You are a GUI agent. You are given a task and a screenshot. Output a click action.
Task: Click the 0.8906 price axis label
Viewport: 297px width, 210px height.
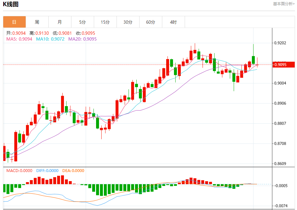(280, 103)
